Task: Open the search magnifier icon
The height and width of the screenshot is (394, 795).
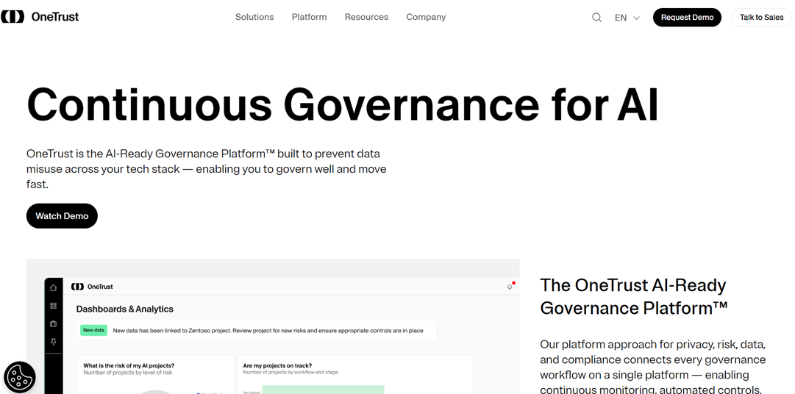Action: pyautogui.click(x=596, y=17)
